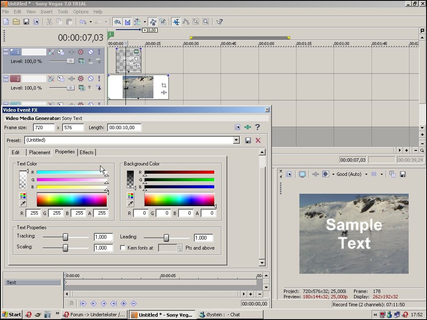This screenshot has width=427, height=320.
Task: Switch to Forum Undertekster taskbar window
Action: [94, 315]
